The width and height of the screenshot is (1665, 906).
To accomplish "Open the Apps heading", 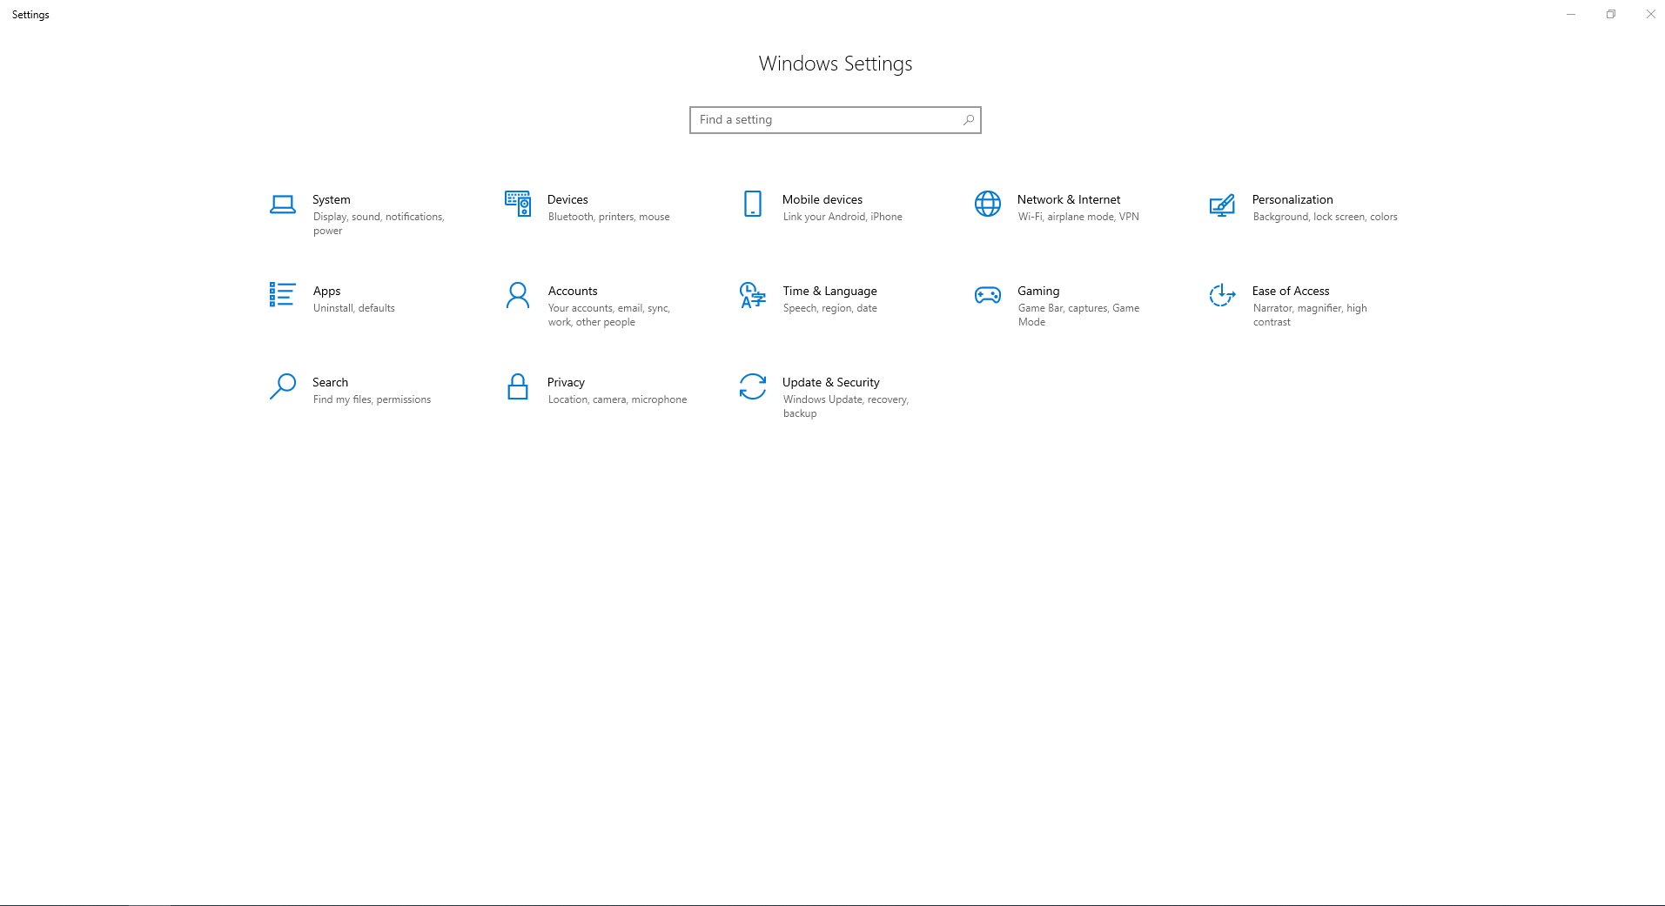I will (x=327, y=291).
